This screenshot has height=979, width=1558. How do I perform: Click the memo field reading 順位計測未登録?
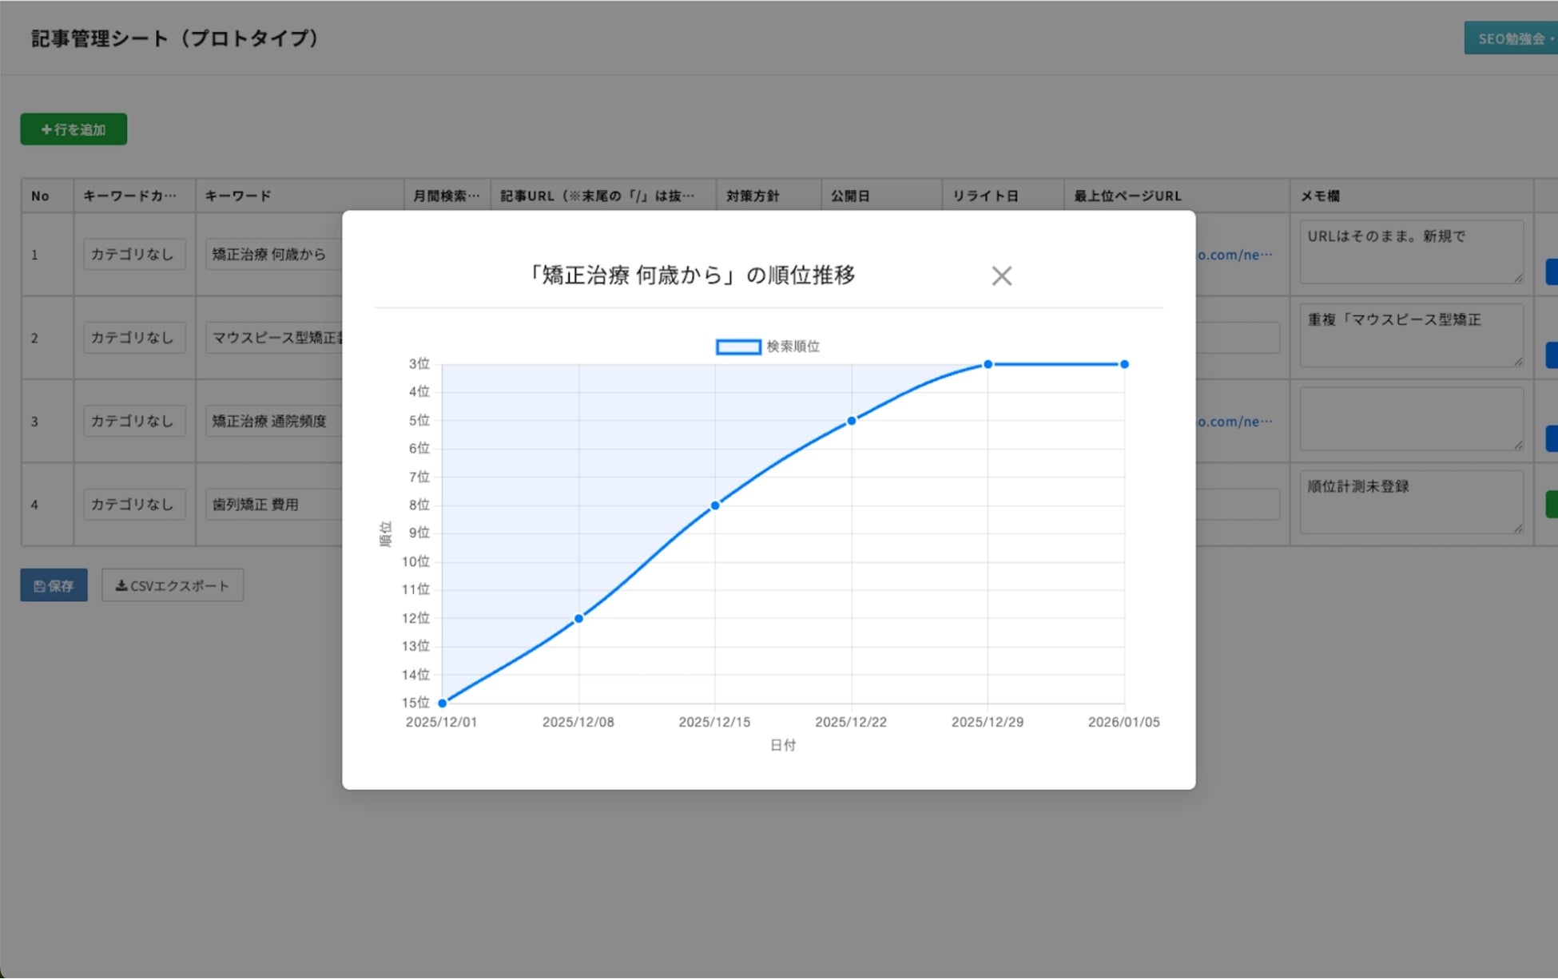click(x=1410, y=501)
